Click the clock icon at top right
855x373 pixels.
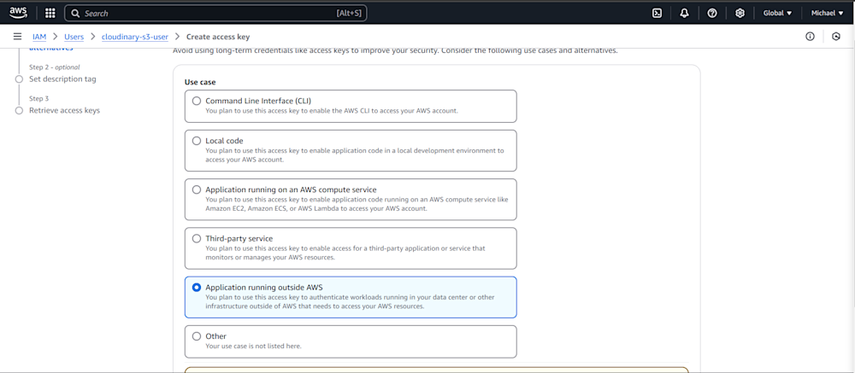click(x=836, y=37)
